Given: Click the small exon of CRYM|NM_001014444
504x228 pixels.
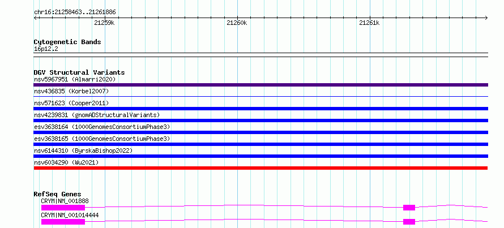Looking at the screenshot, I should (409, 222).
